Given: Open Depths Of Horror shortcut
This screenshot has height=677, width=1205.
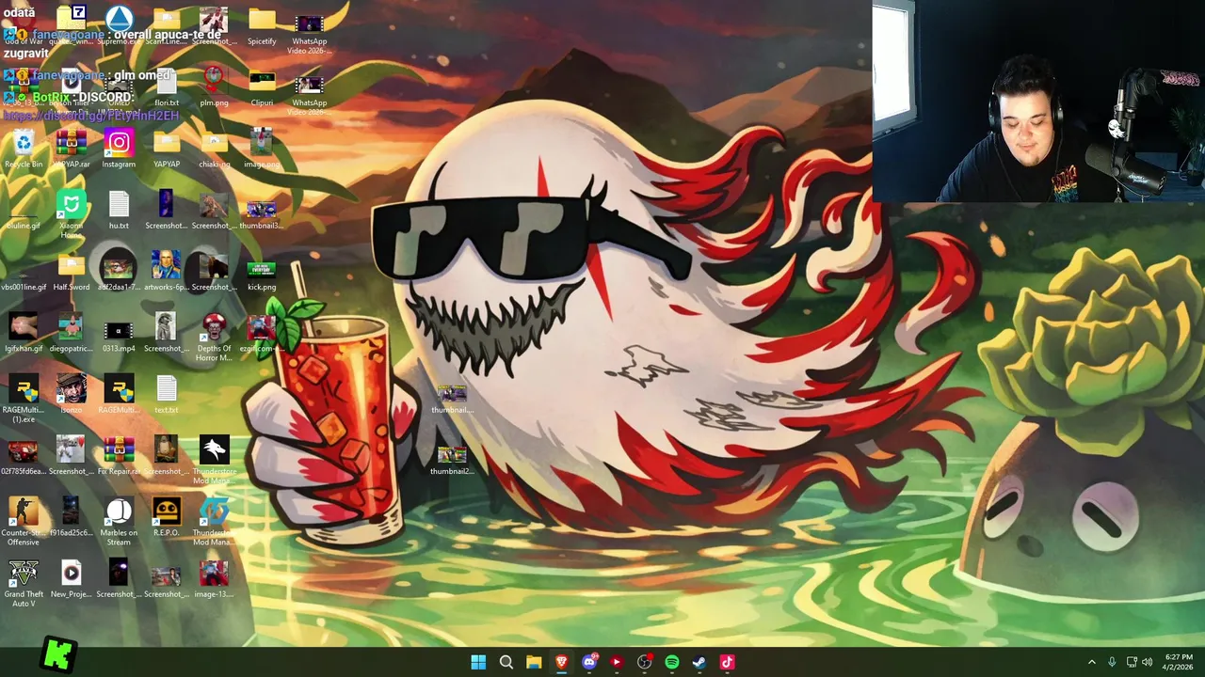Looking at the screenshot, I should point(214,337).
